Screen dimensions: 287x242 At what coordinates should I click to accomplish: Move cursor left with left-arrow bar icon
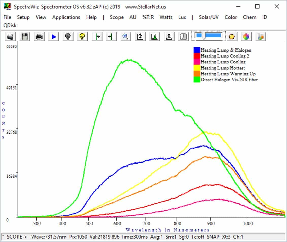click(97, 37)
